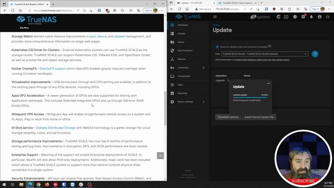Open the update Train dropdown

[265, 54]
